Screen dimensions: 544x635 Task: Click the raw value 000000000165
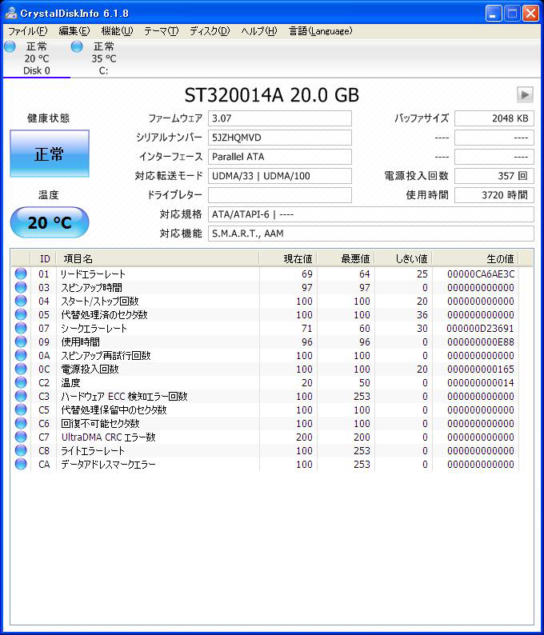(481, 369)
